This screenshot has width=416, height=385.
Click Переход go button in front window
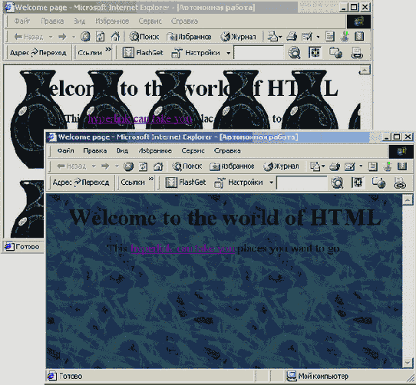(92, 183)
